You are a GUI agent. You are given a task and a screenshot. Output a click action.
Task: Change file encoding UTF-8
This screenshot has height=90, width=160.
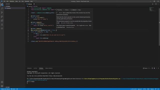coord(144,89)
